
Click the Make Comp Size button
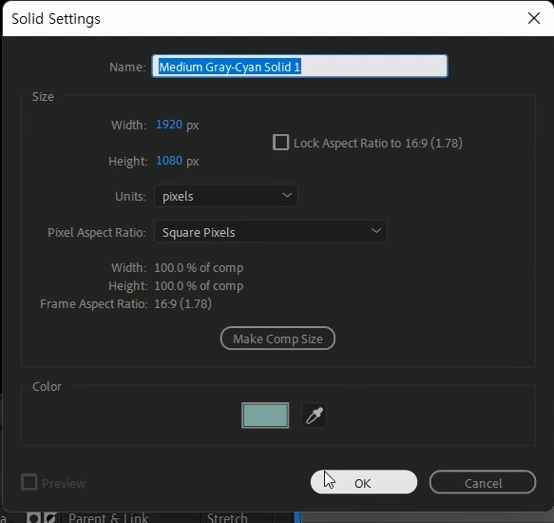pos(277,339)
